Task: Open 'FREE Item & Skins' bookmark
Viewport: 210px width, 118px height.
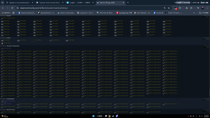Action: point(105,13)
